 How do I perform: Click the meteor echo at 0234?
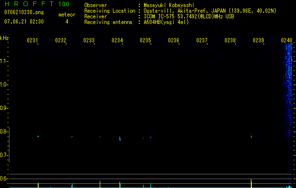(x=120, y=138)
